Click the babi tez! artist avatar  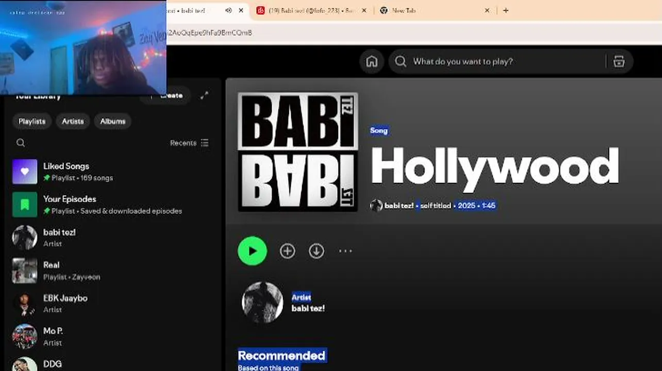tap(262, 302)
